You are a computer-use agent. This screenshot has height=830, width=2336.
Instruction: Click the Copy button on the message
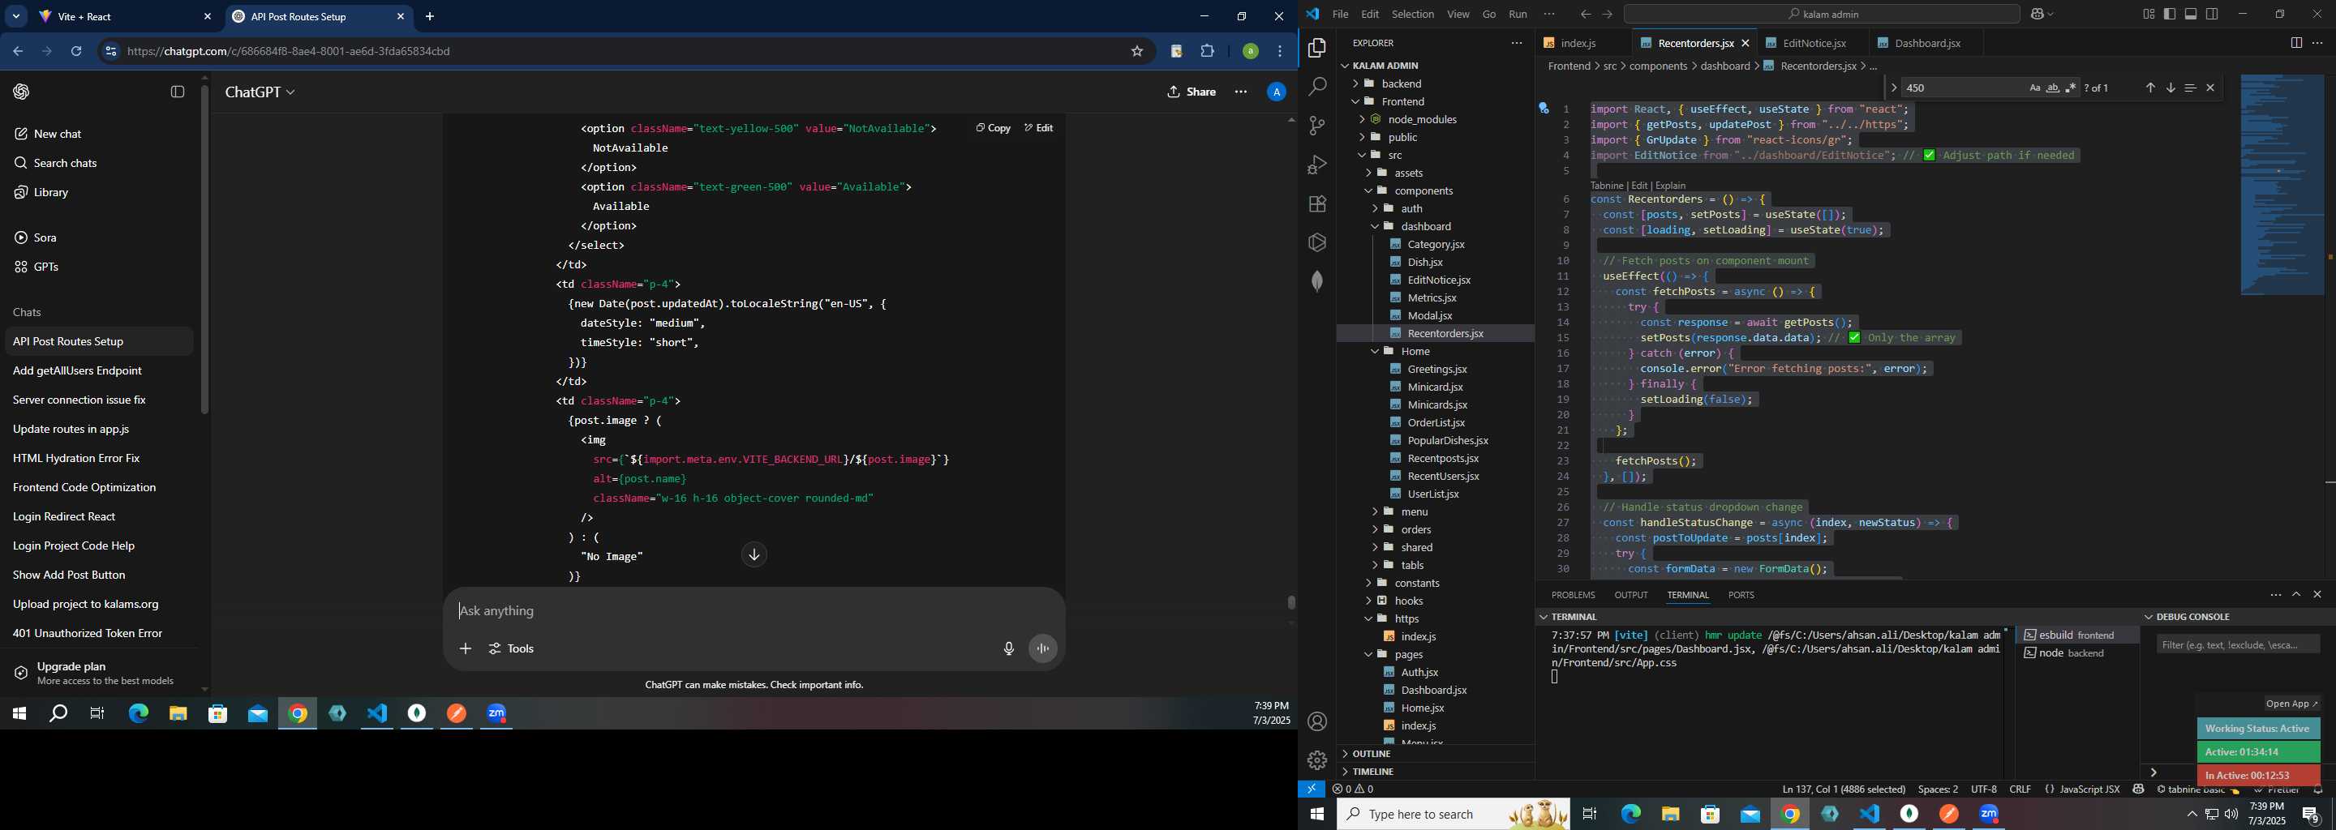993,129
